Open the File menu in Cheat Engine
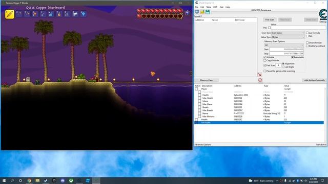The image size is (328, 184). (197, 7)
